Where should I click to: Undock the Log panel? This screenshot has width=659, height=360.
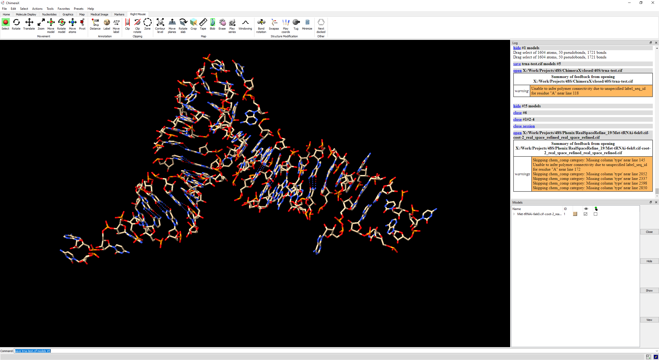tap(651, 43)
